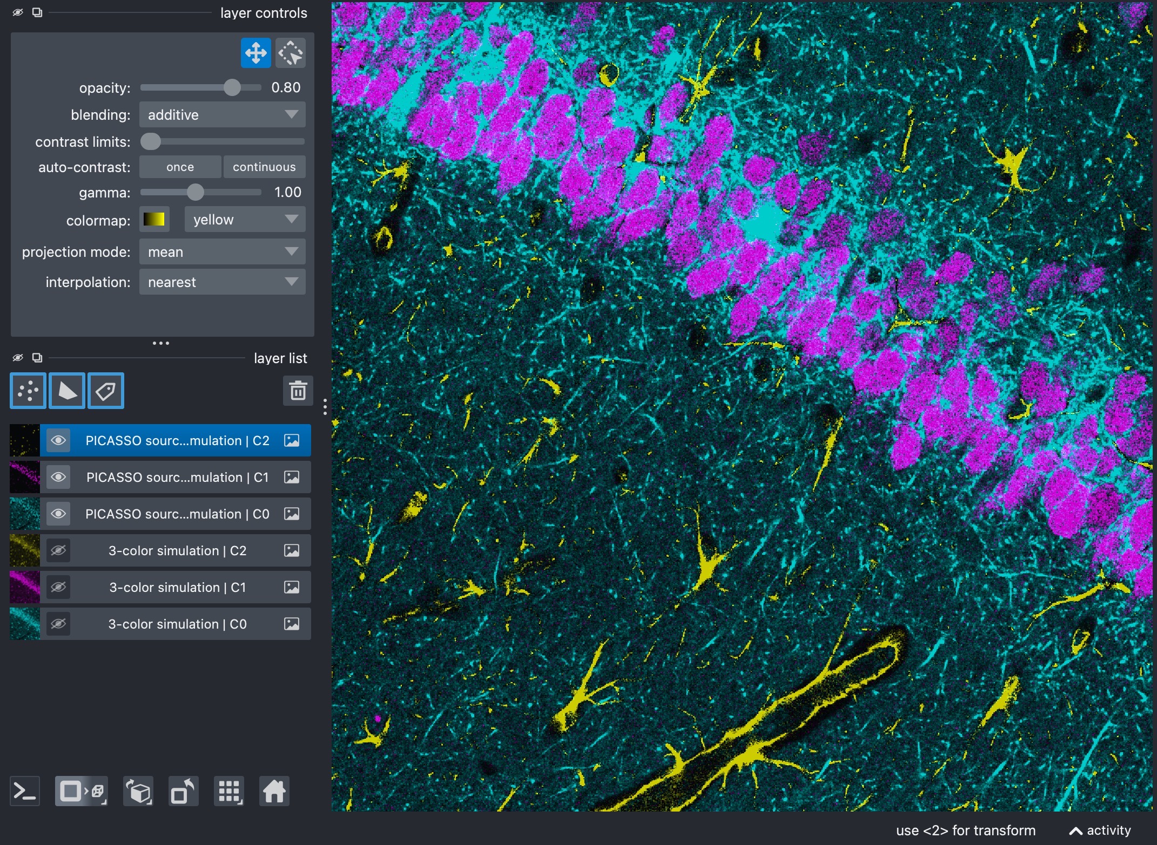Click the gamma slider handle
The image size is (1157, 845).
196,192
